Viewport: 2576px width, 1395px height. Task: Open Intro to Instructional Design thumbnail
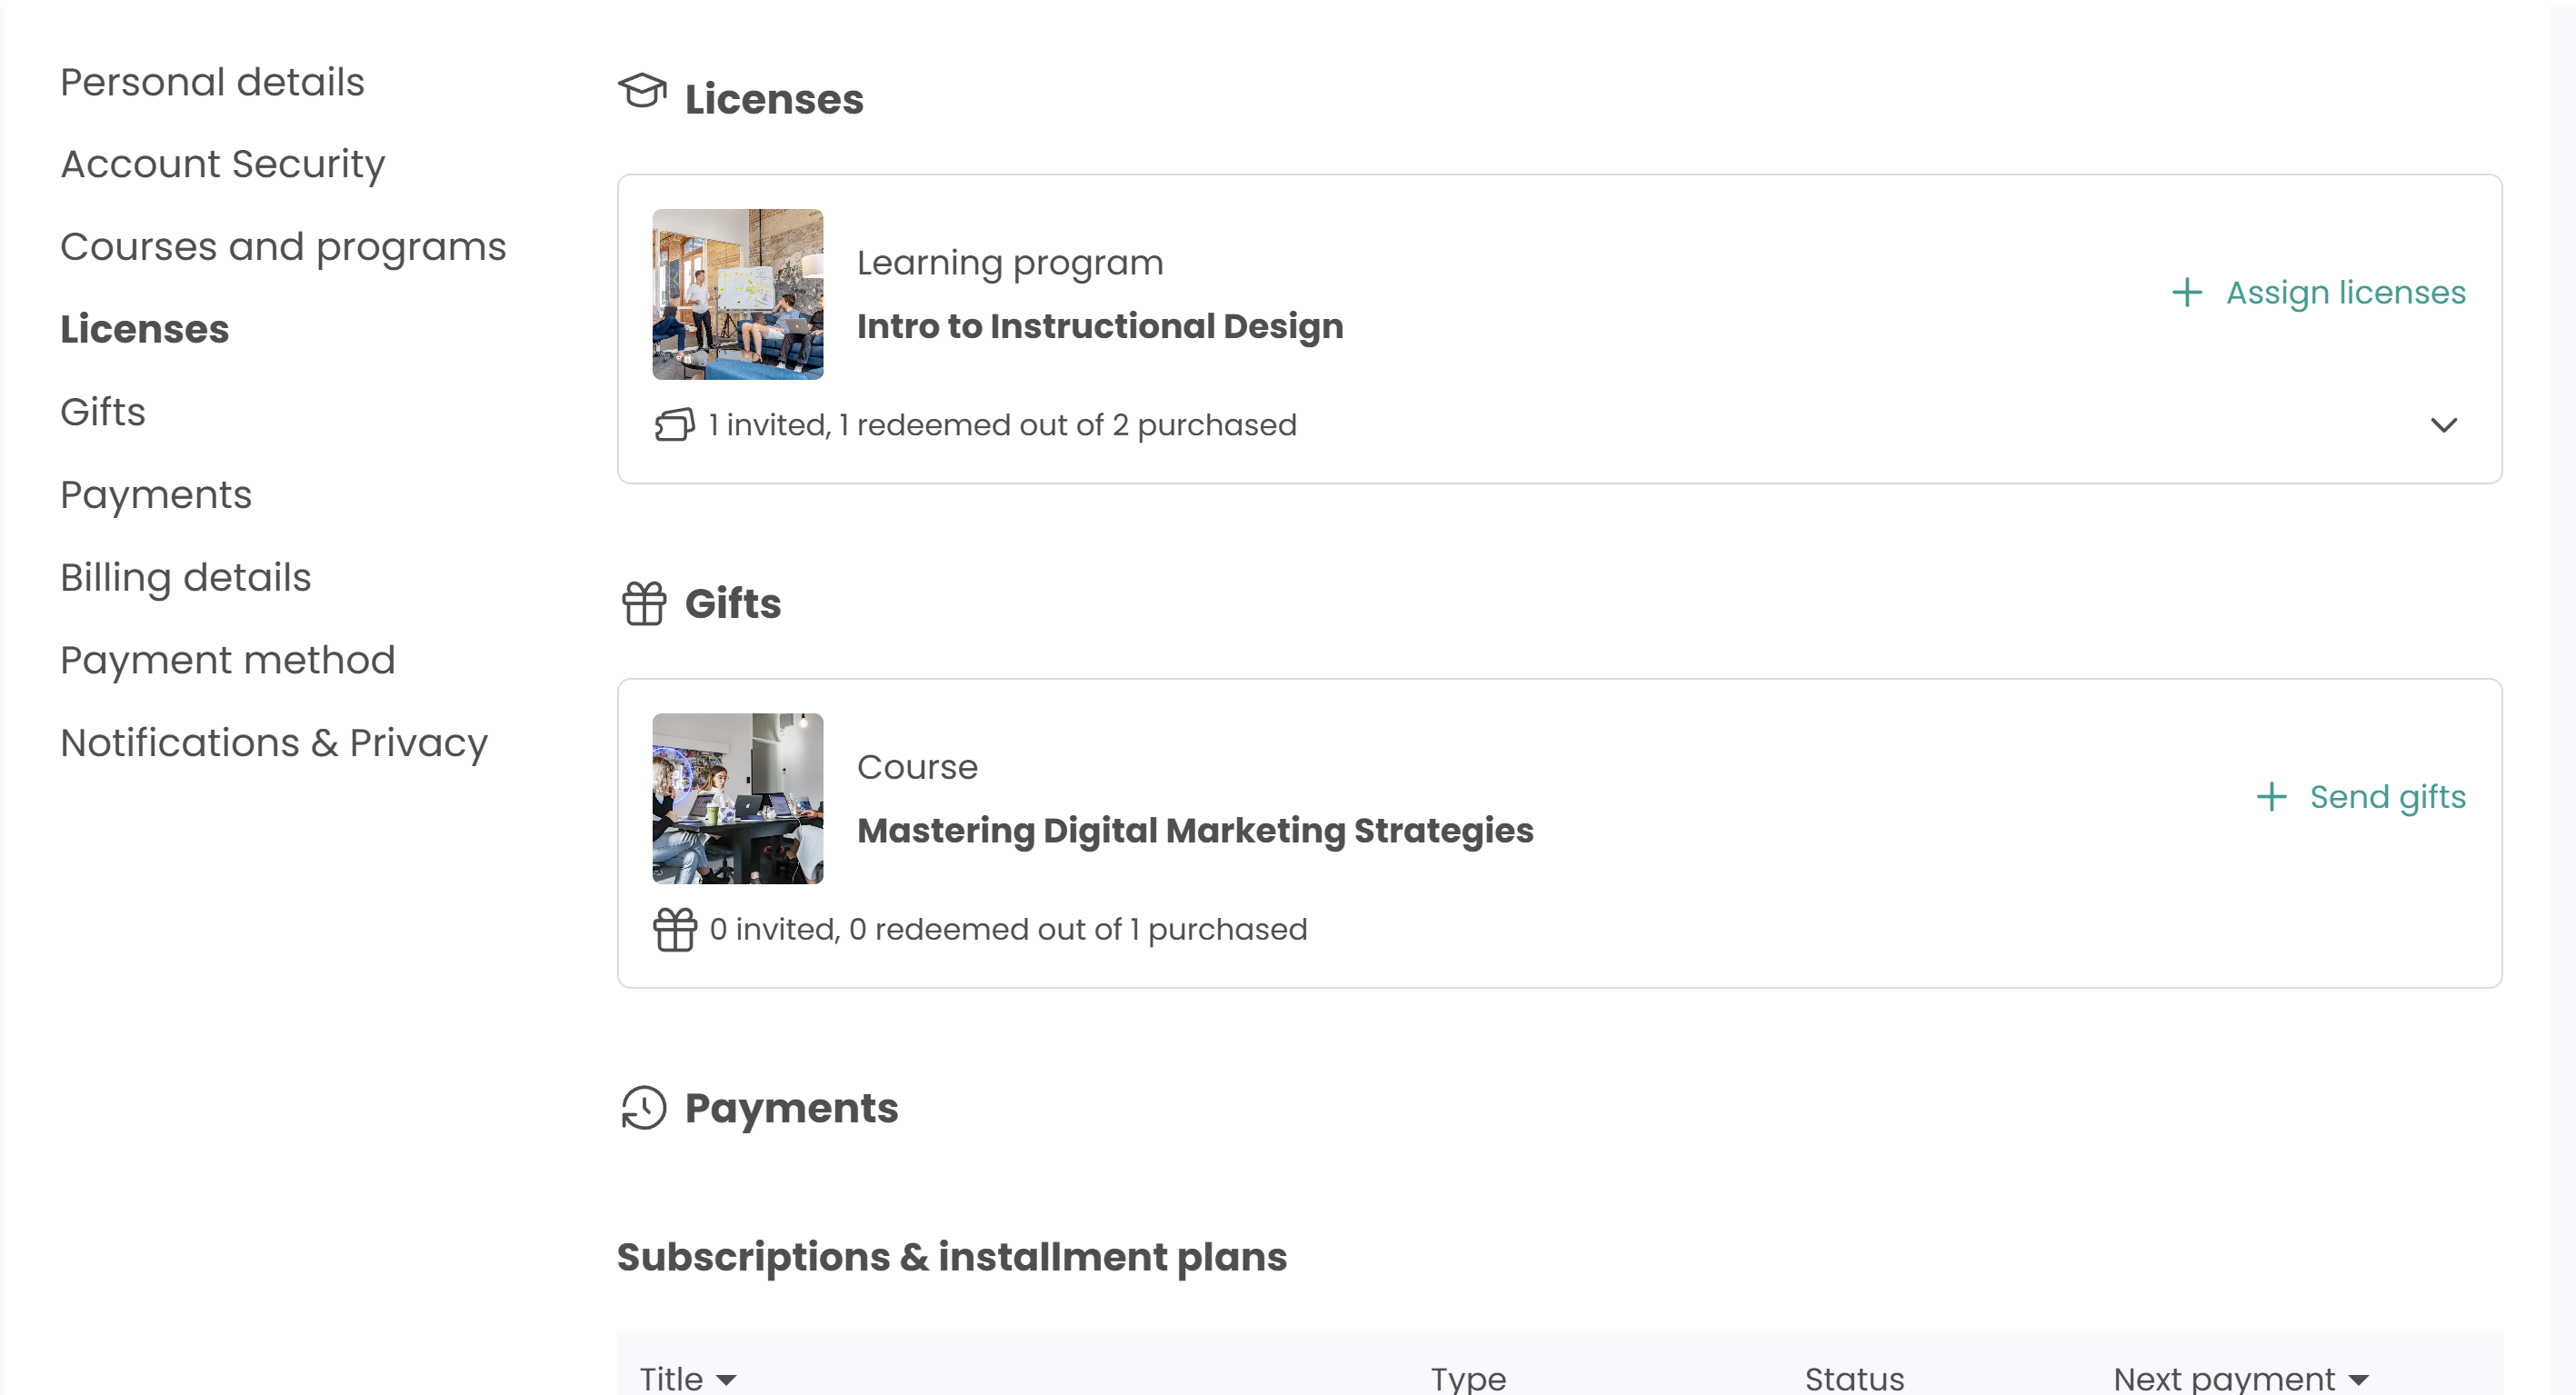click(x=738, y=294)
